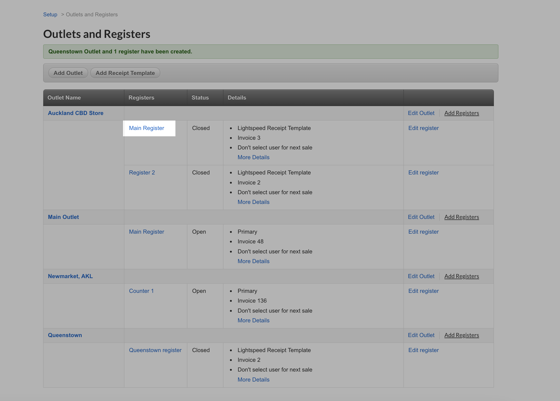Open the Newmarket, AKL outlet
Viewport: 560px width, 401px height.
coord(70,276)
